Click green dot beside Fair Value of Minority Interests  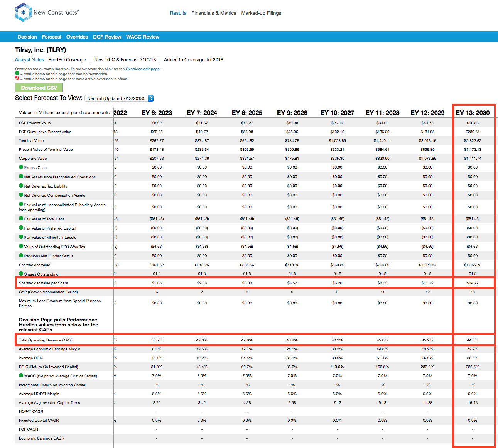tap(21, 237)
